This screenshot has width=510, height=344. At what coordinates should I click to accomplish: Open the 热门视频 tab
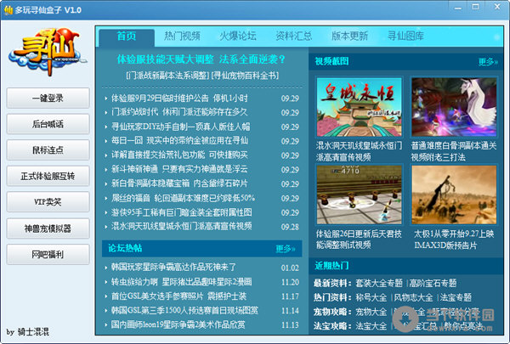(x=182, y=36)
